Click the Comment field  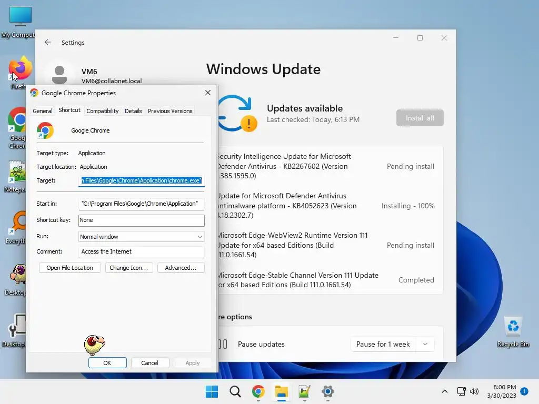click(x=141, y=252)
